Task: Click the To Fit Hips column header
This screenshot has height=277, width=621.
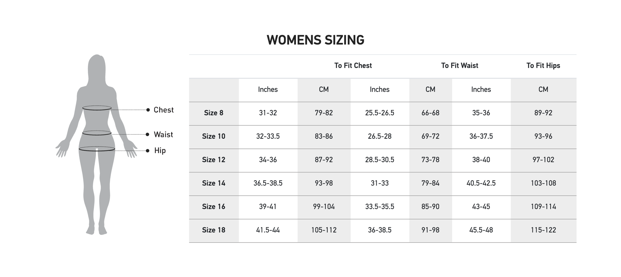Action: [543, 66]
